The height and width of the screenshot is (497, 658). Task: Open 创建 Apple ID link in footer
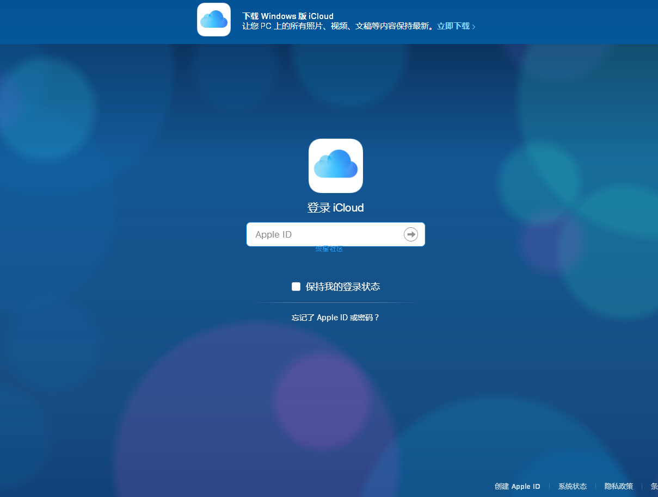518,486
